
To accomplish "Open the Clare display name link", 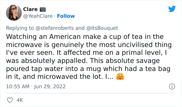I will 30,9.
